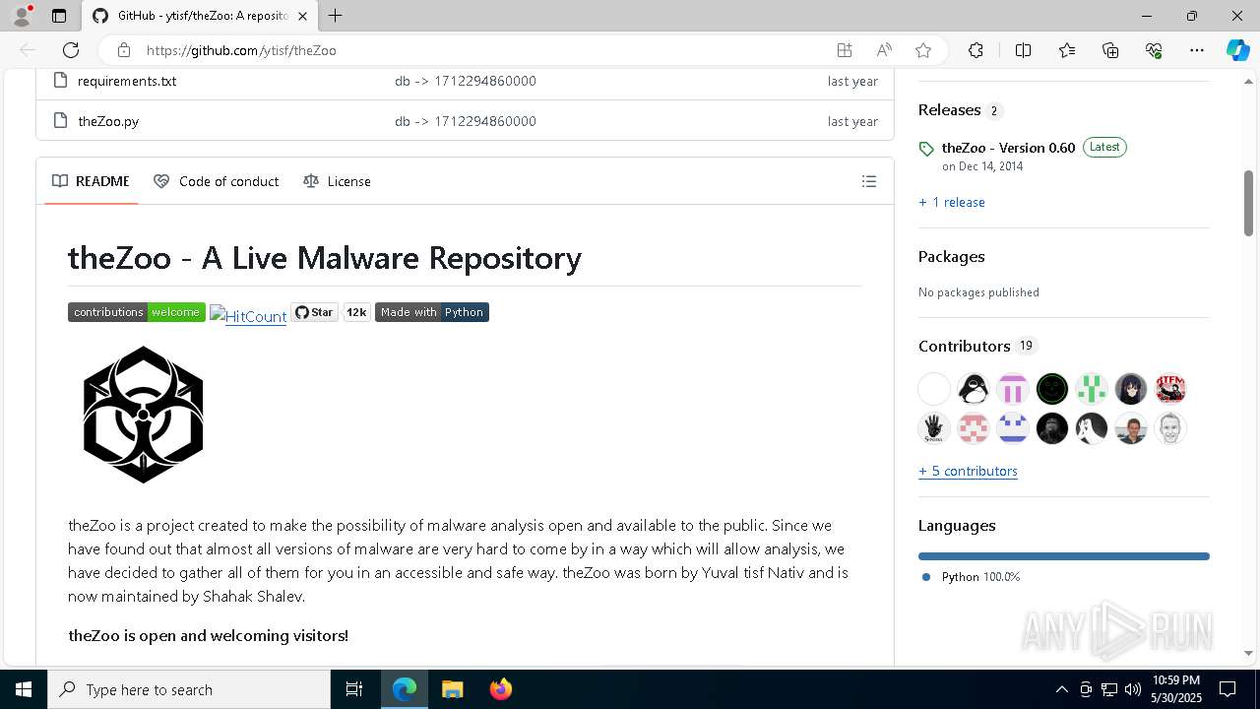Screen dimensions: 1260x709
Task: Open the Extensions puzzle icon
Action: [976, 50]
